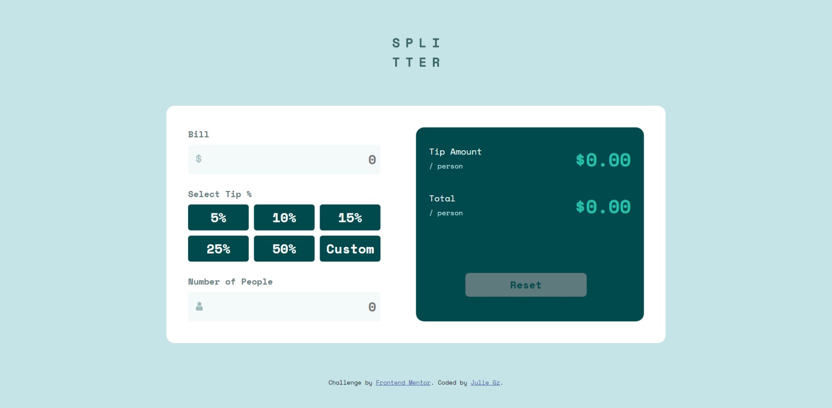Click the Select Tip % label
Screen dimensions: 832x408
point(219,194)
